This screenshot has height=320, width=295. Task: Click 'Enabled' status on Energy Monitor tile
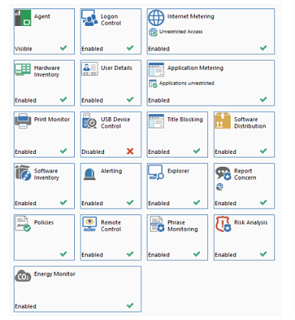point(25,306)
